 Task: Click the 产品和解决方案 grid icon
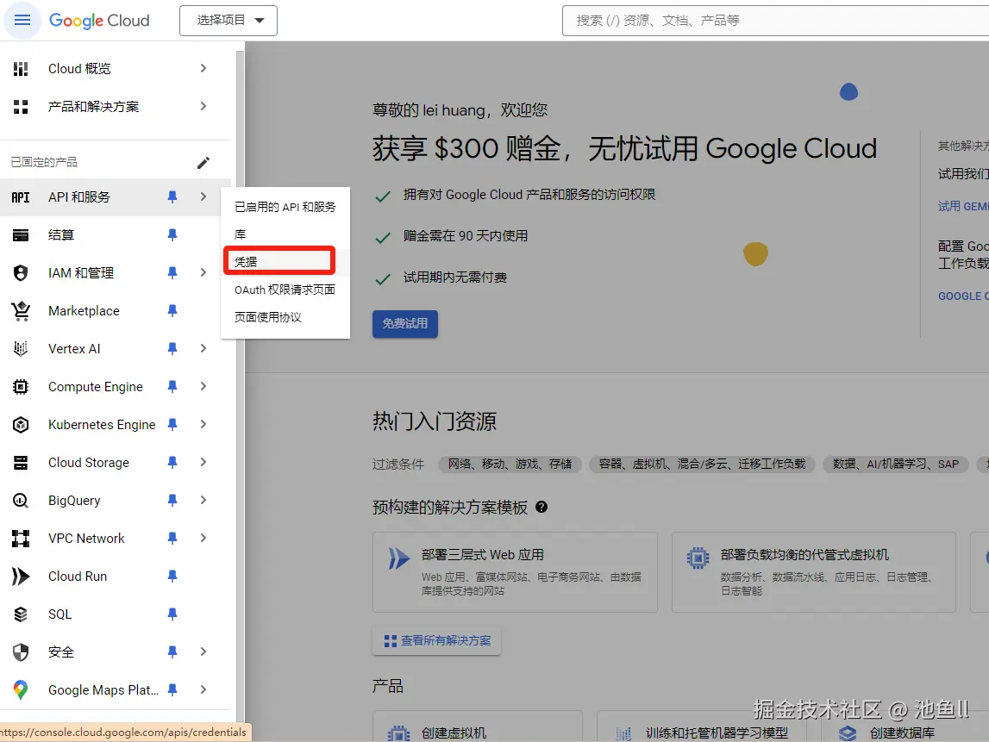pos(21,107)
